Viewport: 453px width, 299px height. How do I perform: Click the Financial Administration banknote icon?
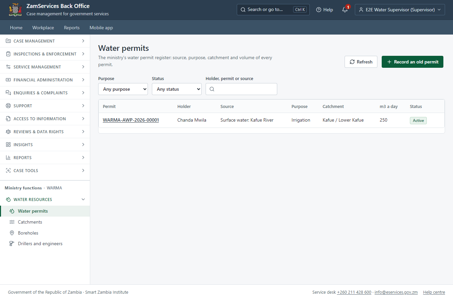click(x=8, y=80)
